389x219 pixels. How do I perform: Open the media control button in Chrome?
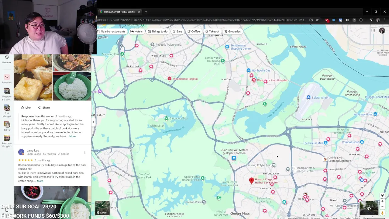[x=371, y=20]
